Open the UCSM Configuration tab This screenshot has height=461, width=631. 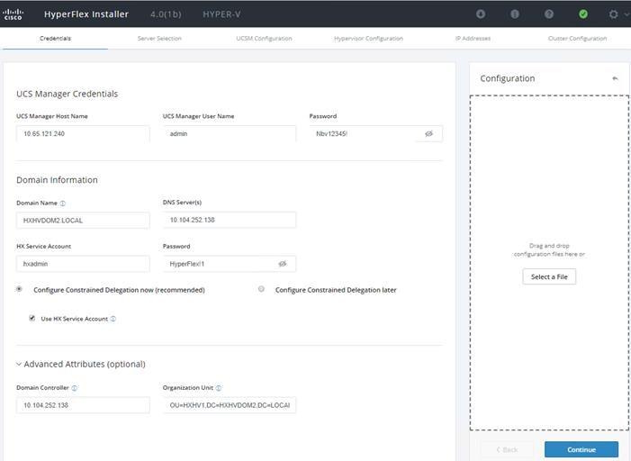pyautogui.click(x=264, y=38)
